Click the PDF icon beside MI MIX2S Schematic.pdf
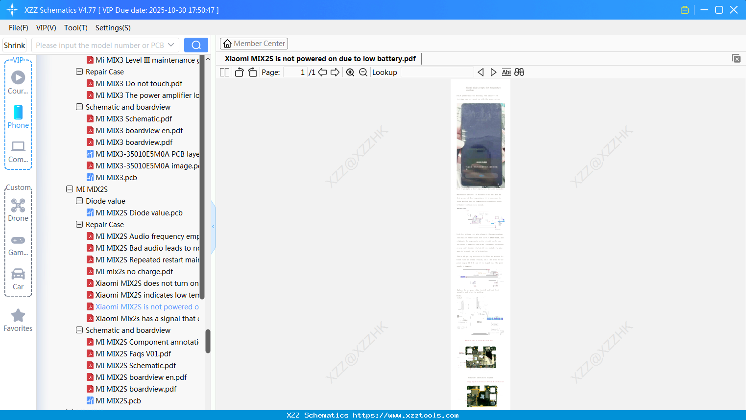This screenshot has width=746, height=420. coord(90,365)
